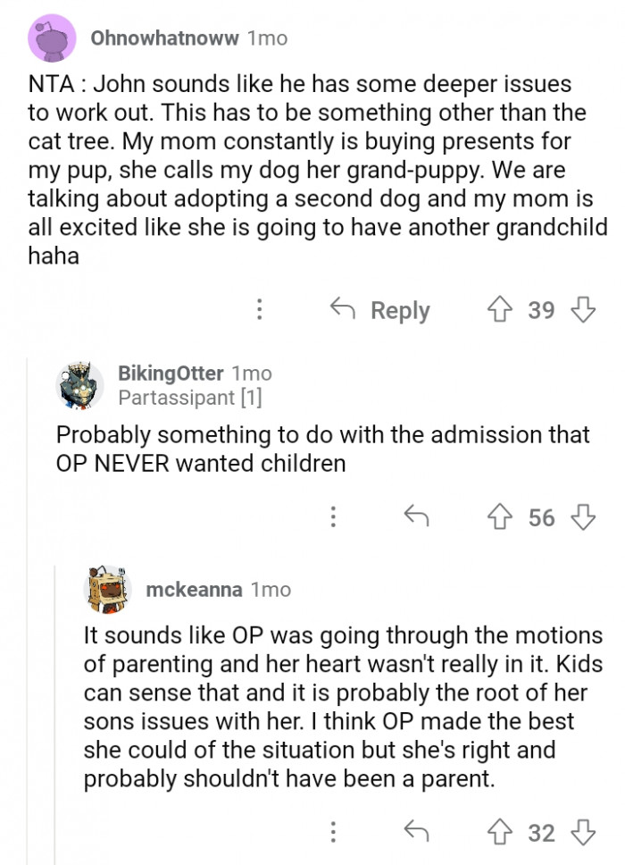Click the Partassipant [1] flair
625x865 pixels.
point(190,398)
